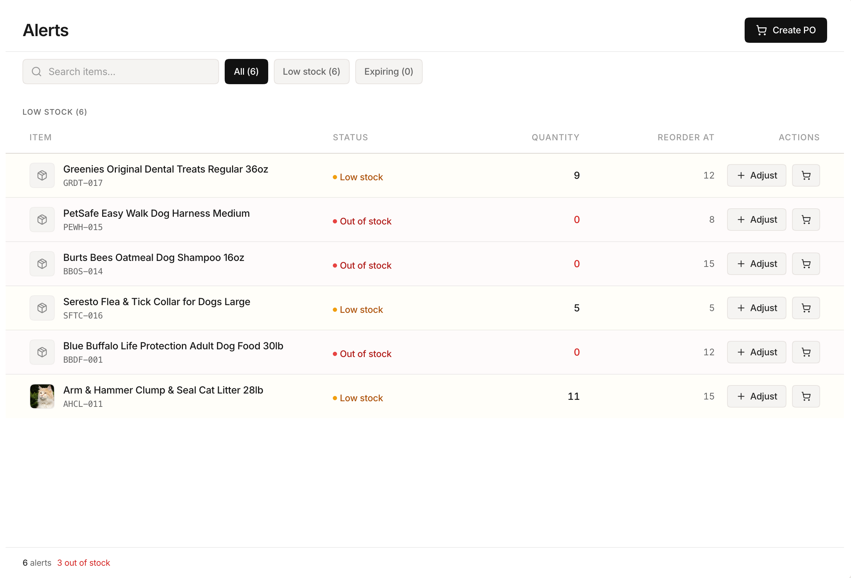Click Adjust for PetSafe Easy Walk Harness
Image resolution: width=851 pixels, height=578 pixels.
click(x=756, y=220)
